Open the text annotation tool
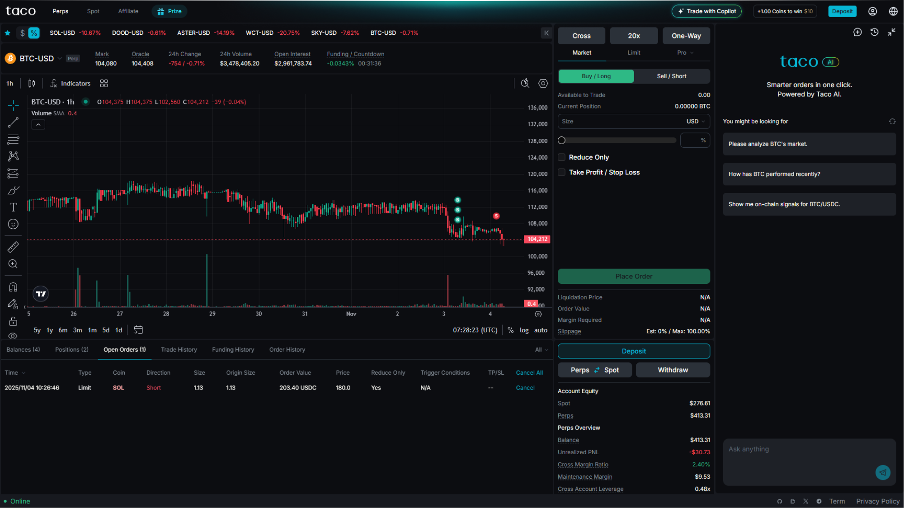 pyautogui.click(x=13, y=207)
